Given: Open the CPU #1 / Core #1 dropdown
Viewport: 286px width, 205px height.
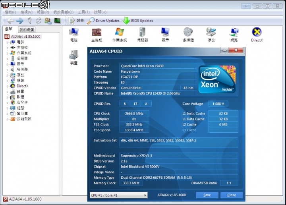Looking at the screenshot, I should tap(118, 195).
